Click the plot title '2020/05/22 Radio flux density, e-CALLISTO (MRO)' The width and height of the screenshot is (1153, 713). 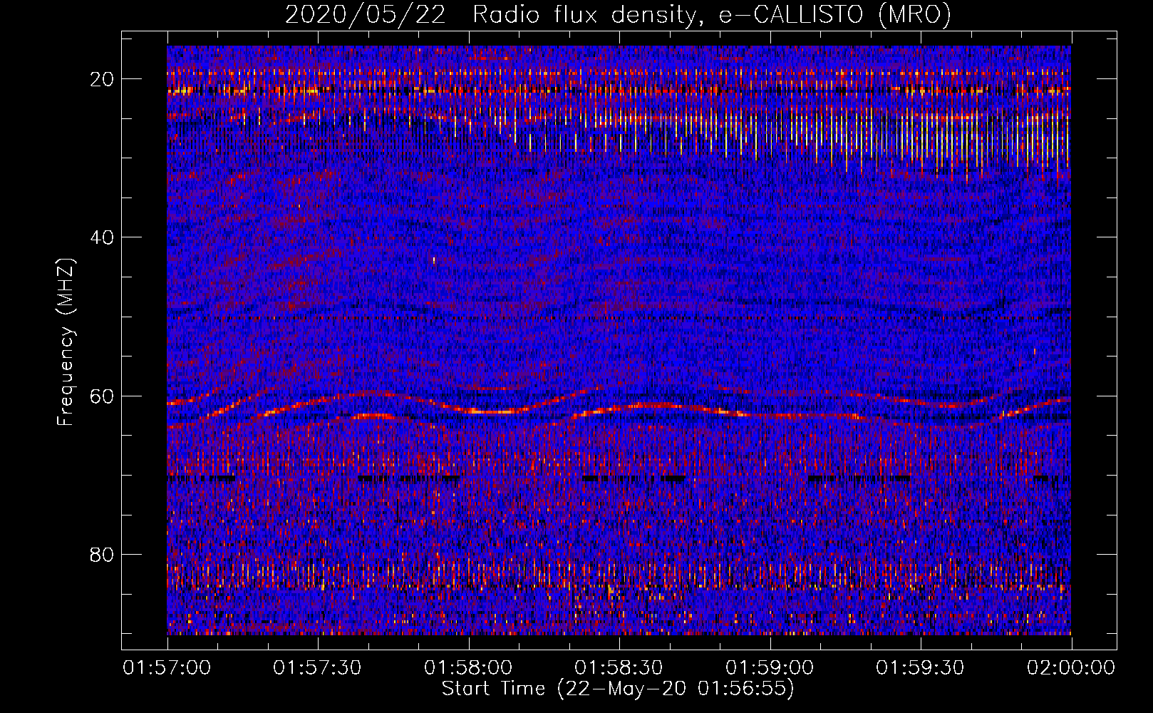[618, 15]
